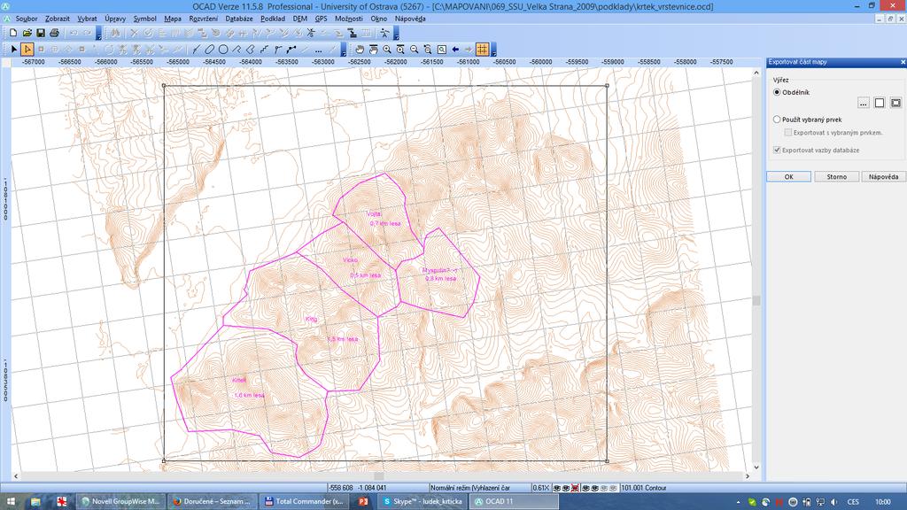The image size is (907, 510).
Task: Show hidden system tray icons arrow
Action: coord(738,502)
